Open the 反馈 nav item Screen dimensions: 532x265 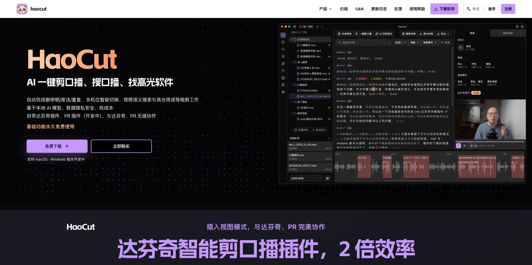398,9
